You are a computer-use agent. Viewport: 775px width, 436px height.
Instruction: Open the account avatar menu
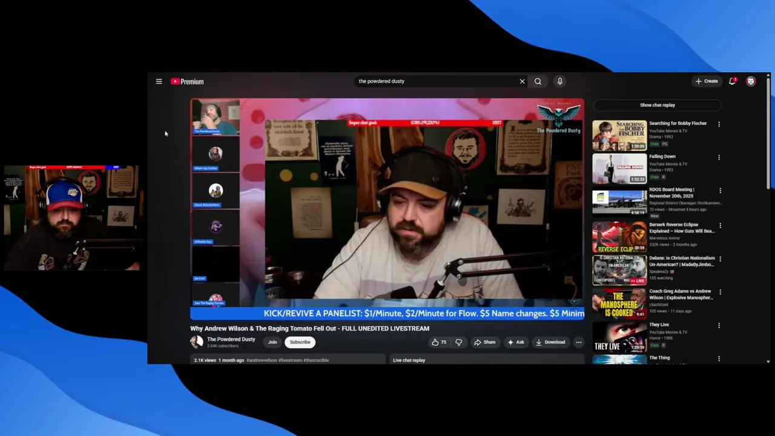(x=751, y=81)
